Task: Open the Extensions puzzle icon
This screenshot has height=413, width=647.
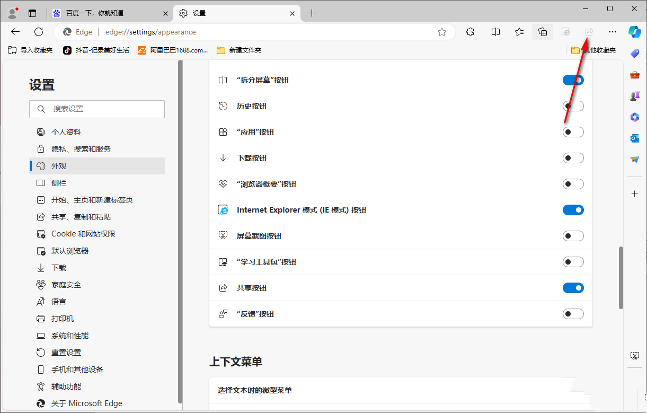Action: point(470,32)
